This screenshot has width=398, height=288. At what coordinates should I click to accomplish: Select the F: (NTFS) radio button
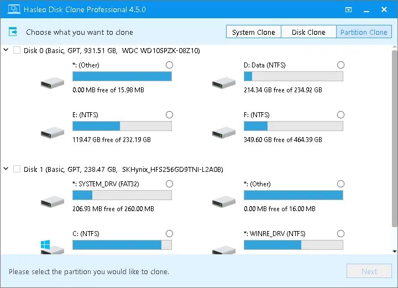[341, 114]
